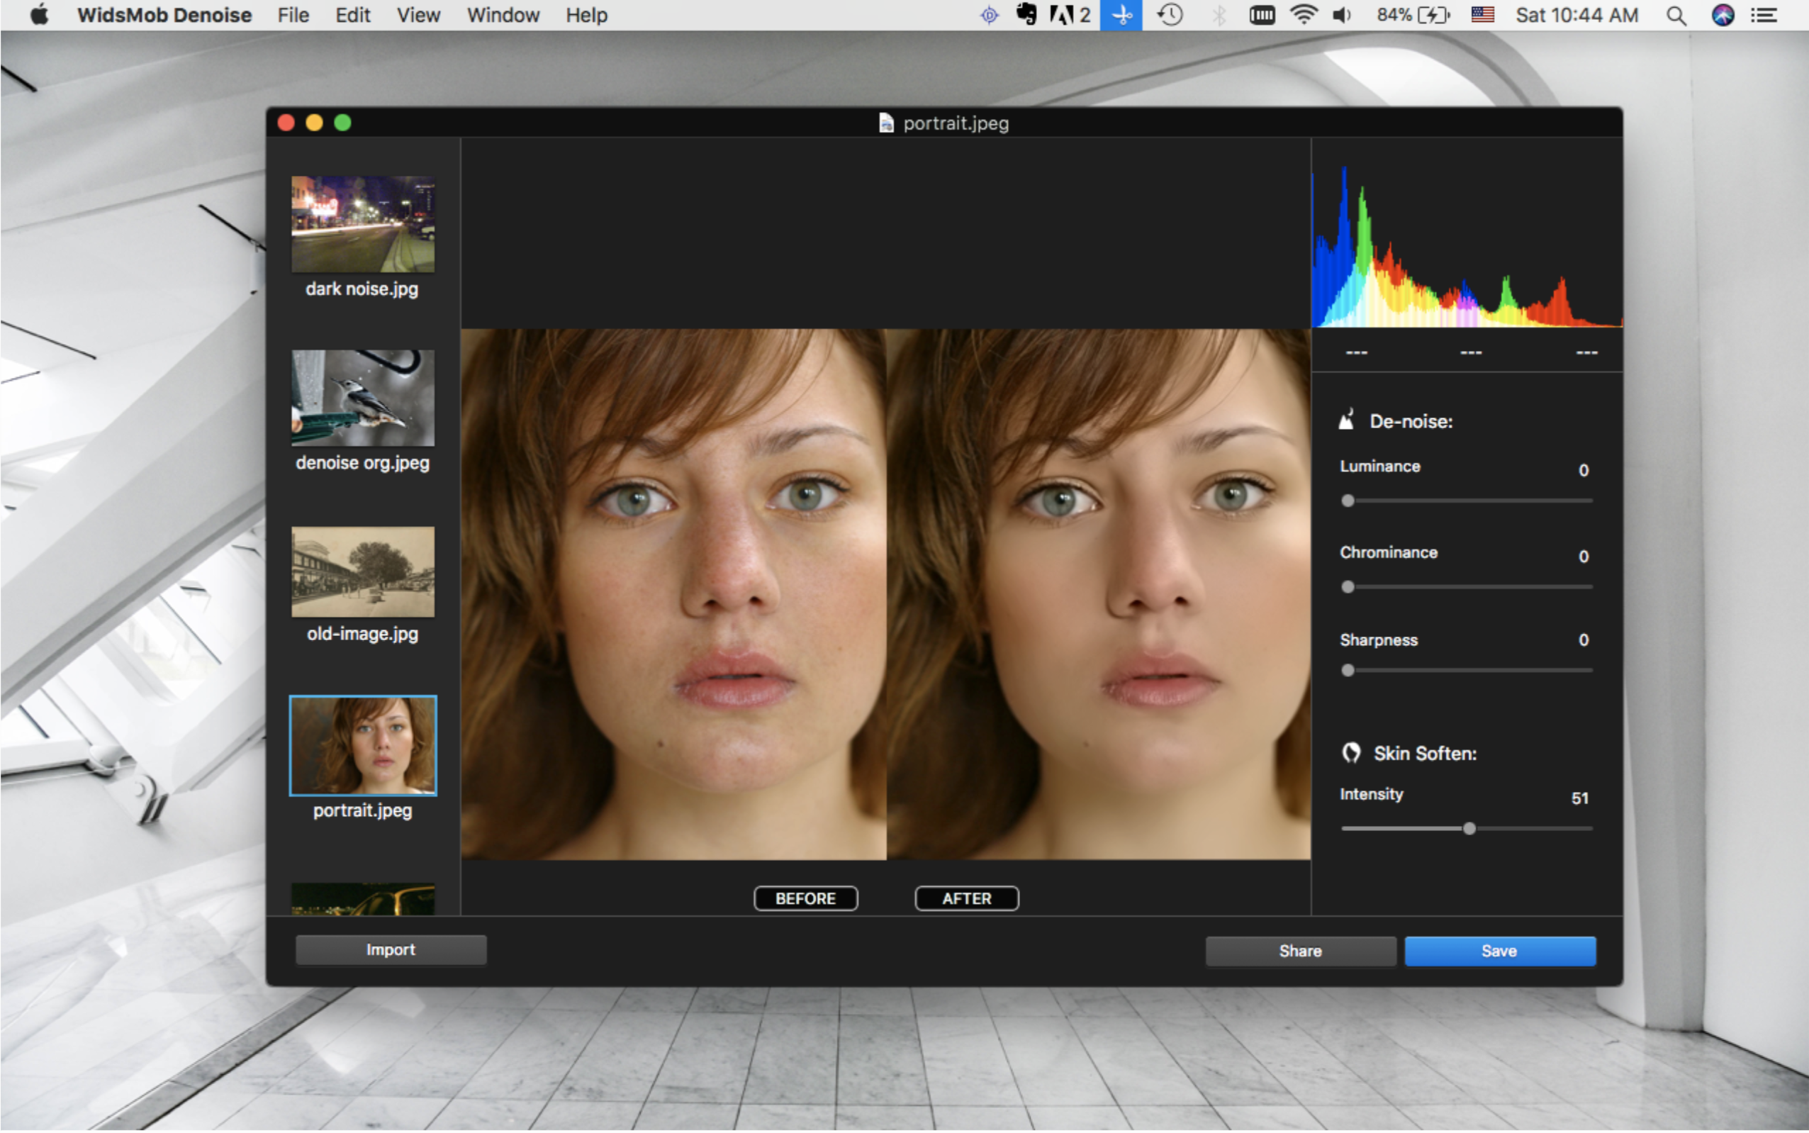
Task: Click the Time Machine menu bar icon
Action: pyautogui.click(x=1170, y=16)
